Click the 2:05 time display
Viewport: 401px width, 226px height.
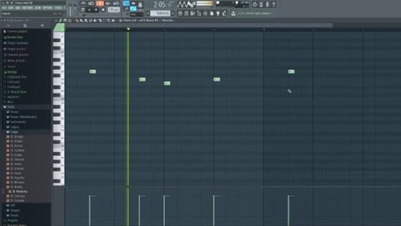click(x=162, y=5)
